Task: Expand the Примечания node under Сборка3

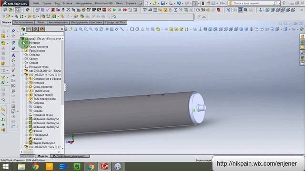Action: 22,51
